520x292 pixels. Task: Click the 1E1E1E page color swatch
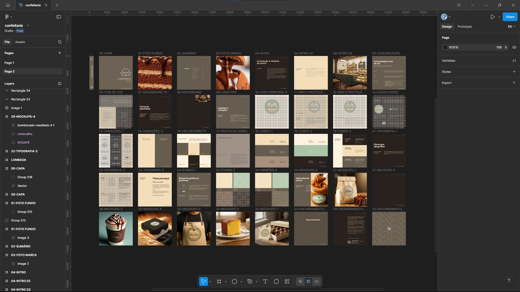(445, 47)
